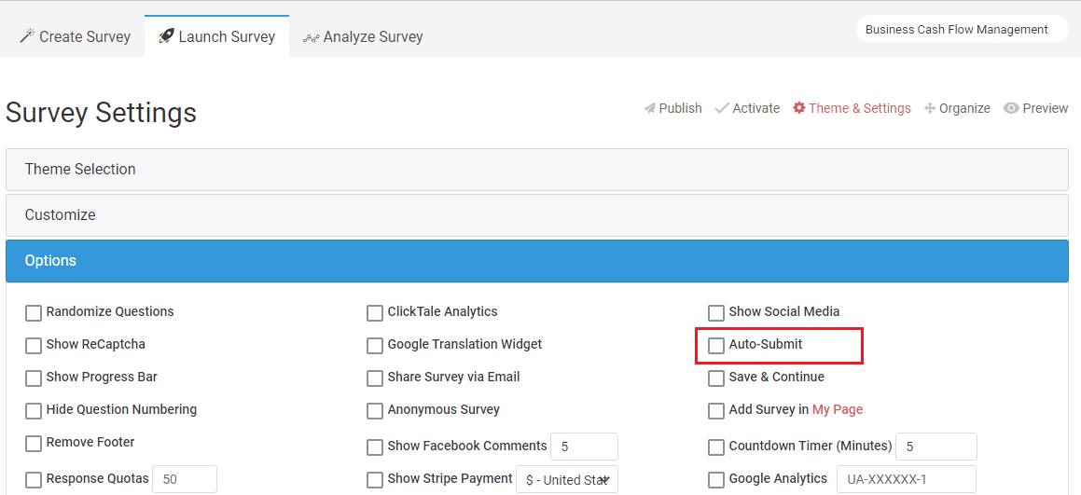Expand the Theme Selection panel
This screenshot has height=495, width=1081.
[x=537, y=170]
